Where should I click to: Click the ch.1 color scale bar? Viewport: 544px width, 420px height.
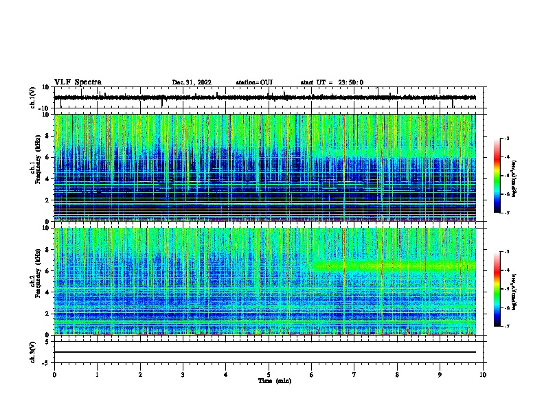coord(497,176)
